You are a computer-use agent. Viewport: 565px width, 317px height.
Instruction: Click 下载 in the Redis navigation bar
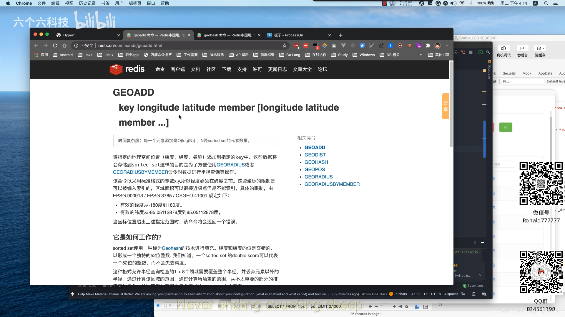point(226,69)
